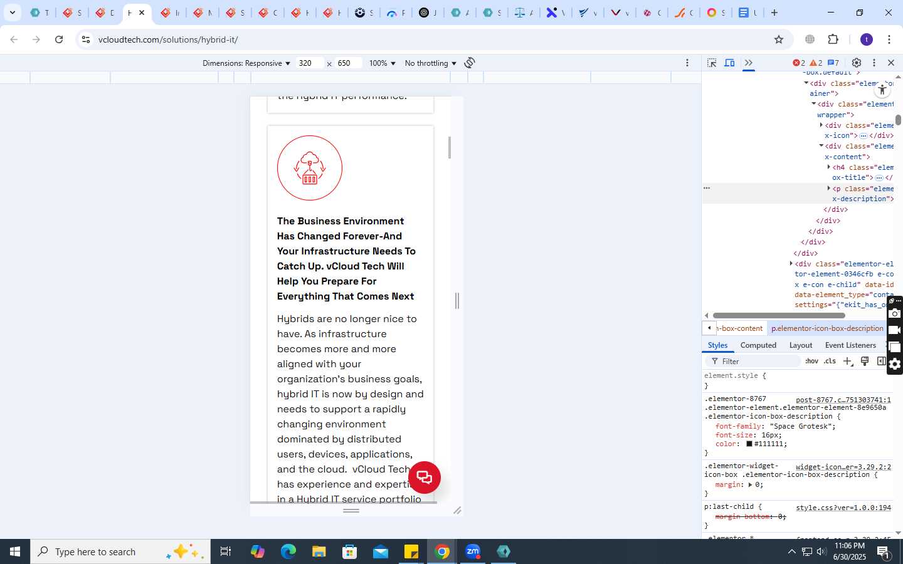Open the post-8767 stylesheet source link
The height and width of the screenshot is (564, 903).
(843, 400)
